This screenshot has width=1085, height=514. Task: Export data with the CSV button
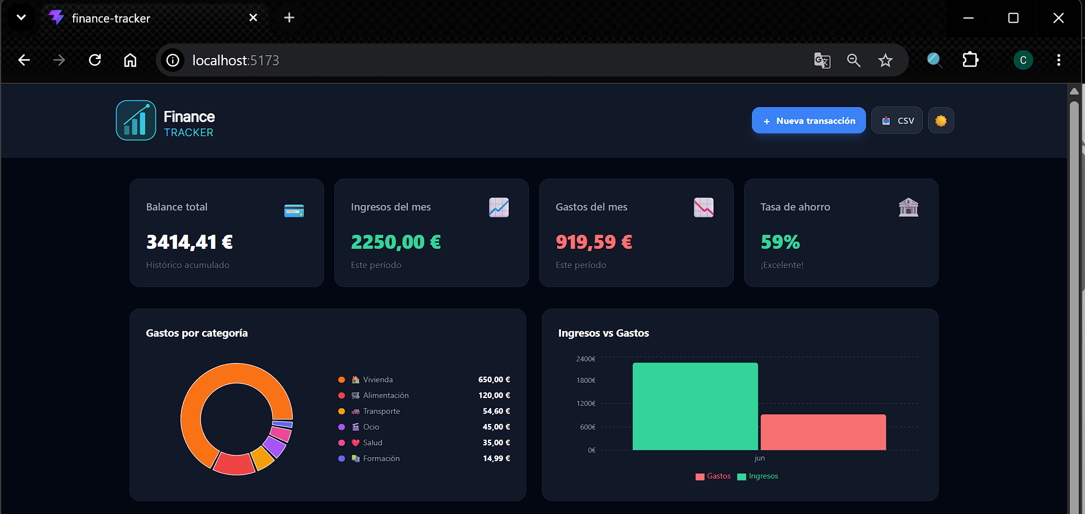(897, 120)
